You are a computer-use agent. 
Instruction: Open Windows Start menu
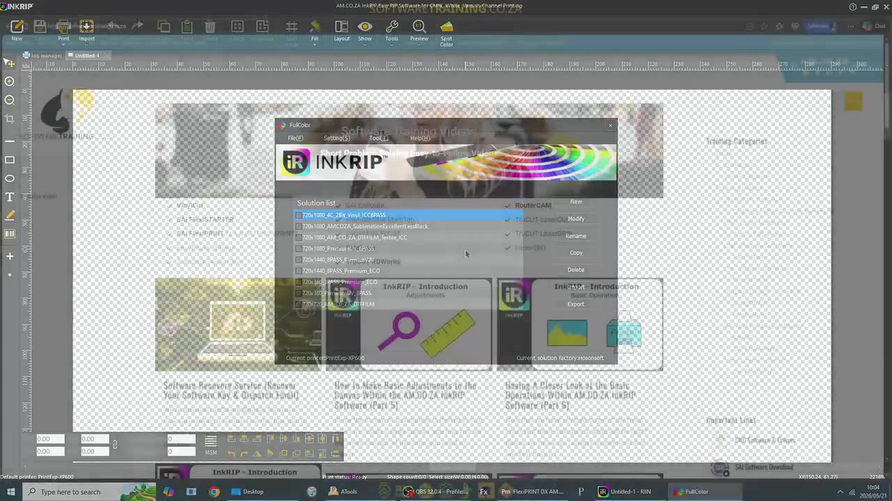tap(11, 491)
